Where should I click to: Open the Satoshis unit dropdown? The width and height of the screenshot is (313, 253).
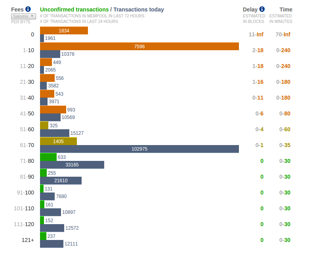23,16
